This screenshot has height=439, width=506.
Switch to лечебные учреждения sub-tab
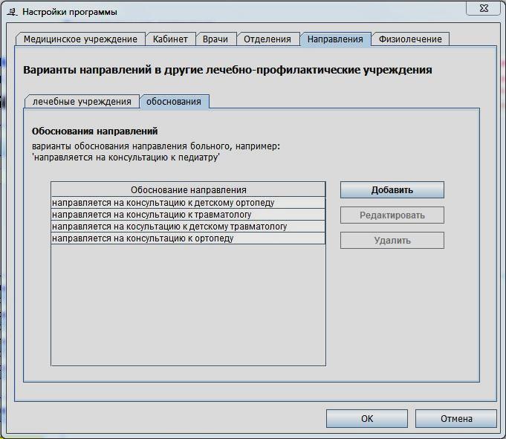tap(82, 102)
